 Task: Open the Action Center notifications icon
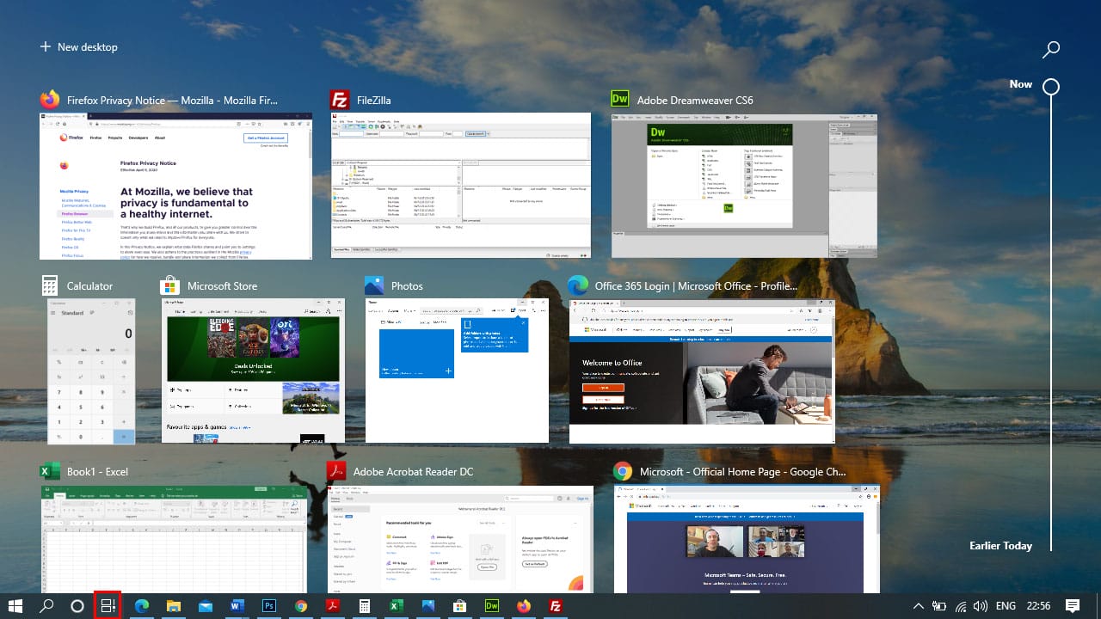[x=1072, y=606]
